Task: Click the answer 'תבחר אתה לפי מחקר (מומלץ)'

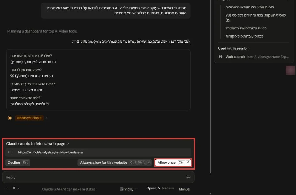Action: point(33,62)
